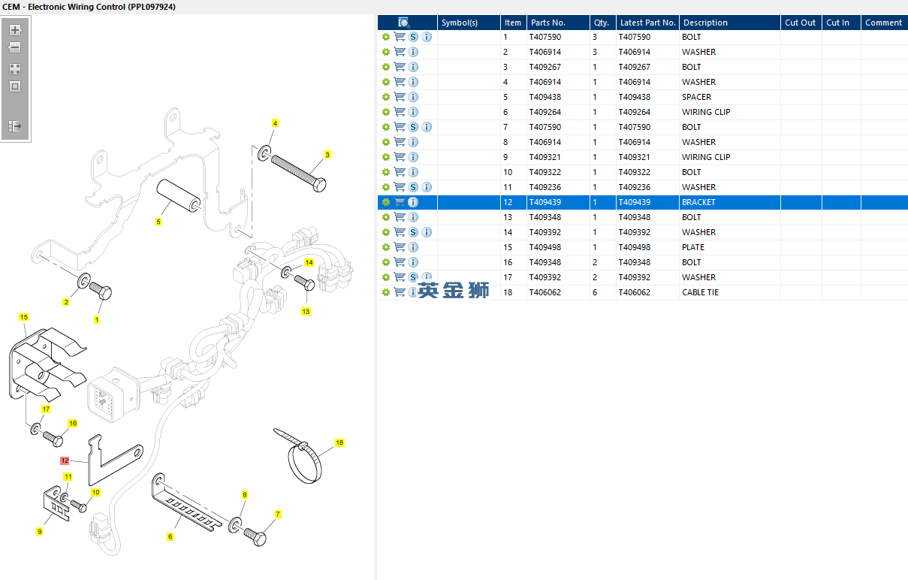The width and height of the screenshot is (908, 580).
Task: Zoom in on the wiring diagram
Action: [15, 30]
